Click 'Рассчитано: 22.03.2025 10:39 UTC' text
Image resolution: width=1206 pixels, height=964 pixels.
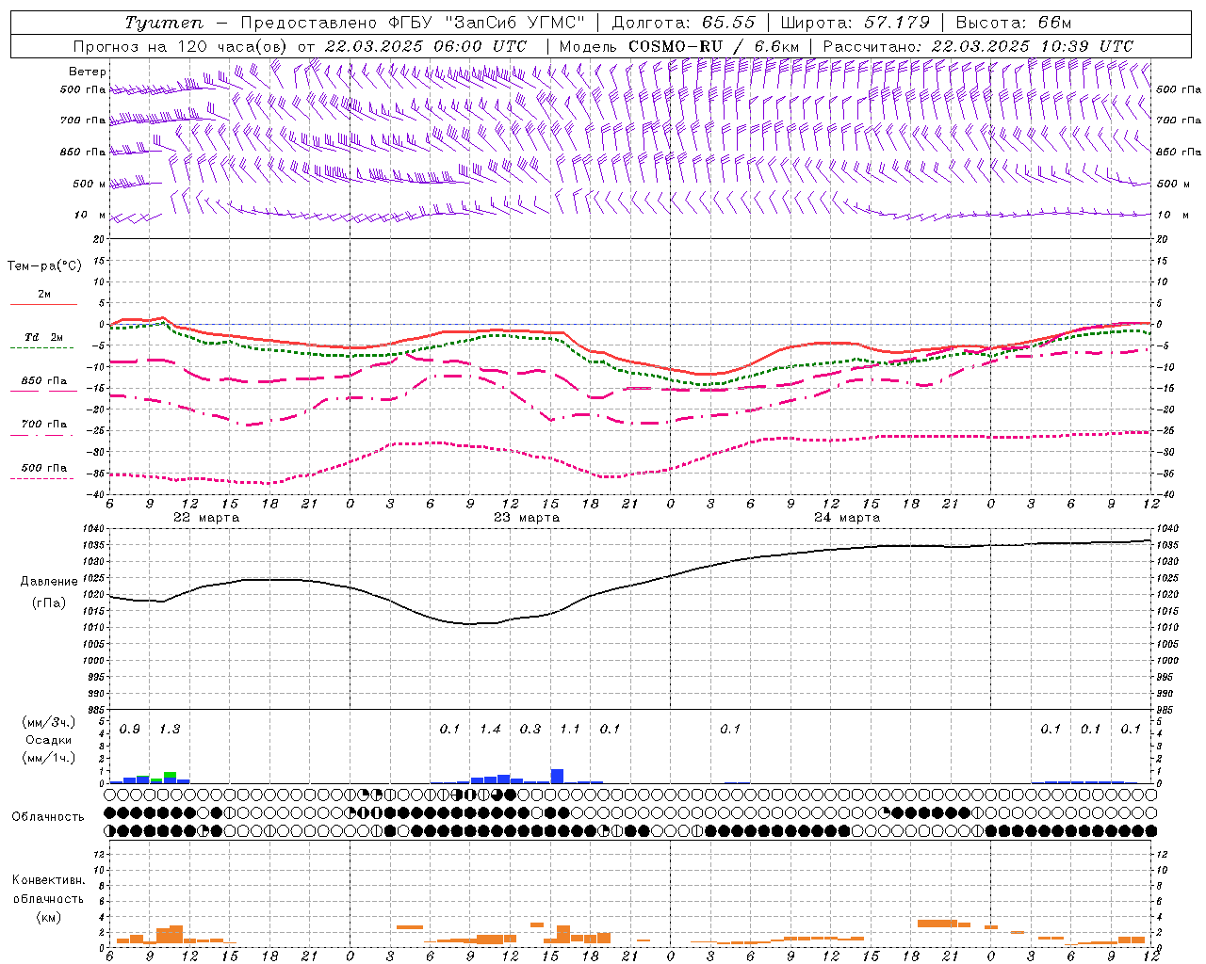click(x=979, y=46)
